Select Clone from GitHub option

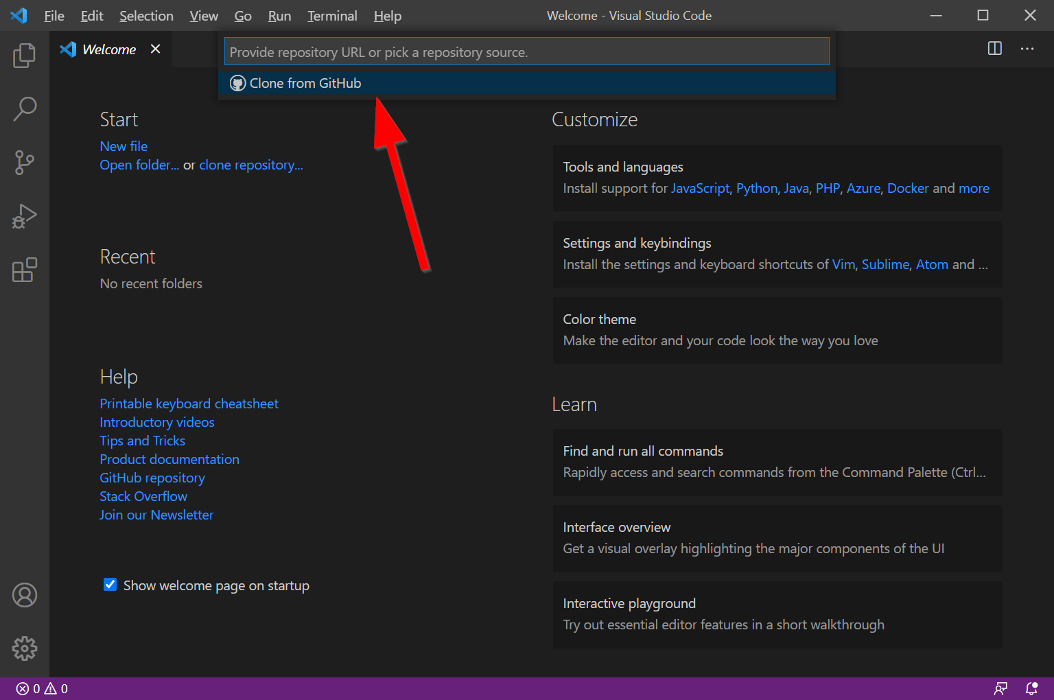coord(305,83)
